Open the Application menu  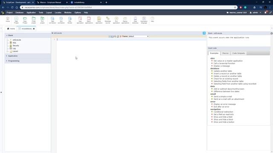[31, 12]
